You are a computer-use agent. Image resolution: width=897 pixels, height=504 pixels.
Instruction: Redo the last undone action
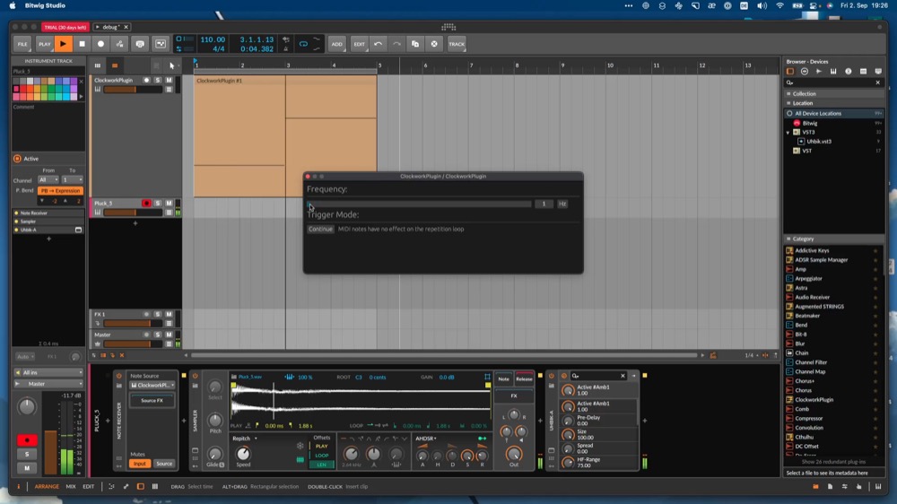(x=396, y=44)
